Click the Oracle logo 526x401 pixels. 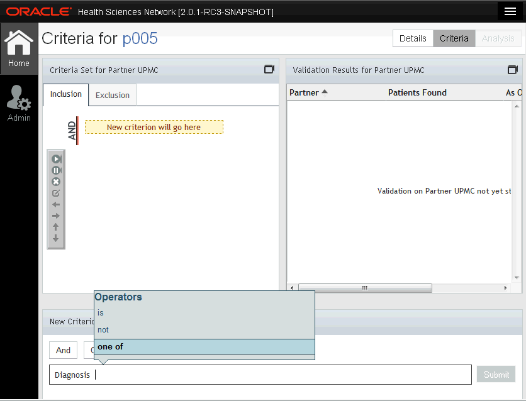pyautogui.click(x=38, y=12)
